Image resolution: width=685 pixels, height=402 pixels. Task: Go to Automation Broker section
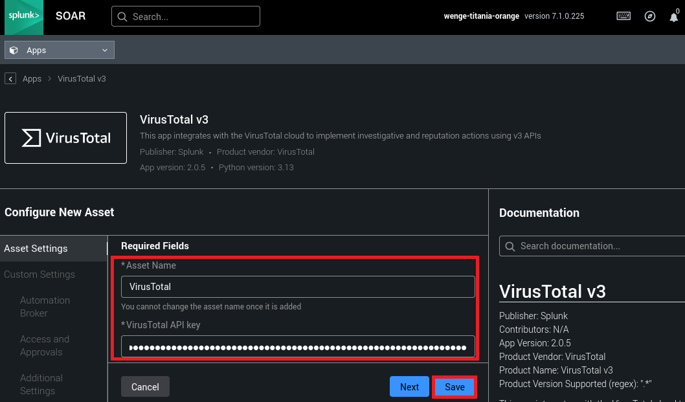coord(45,307)
